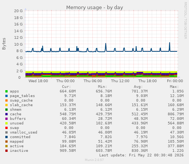Click the '10 G' y-axis label
The image size is (189, 164).
pyautogui.click(x=18, y=44)
